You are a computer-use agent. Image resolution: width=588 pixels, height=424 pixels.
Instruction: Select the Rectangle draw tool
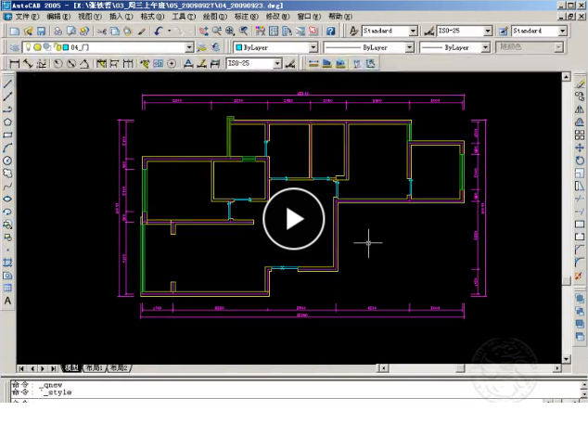tap(7, 135)
